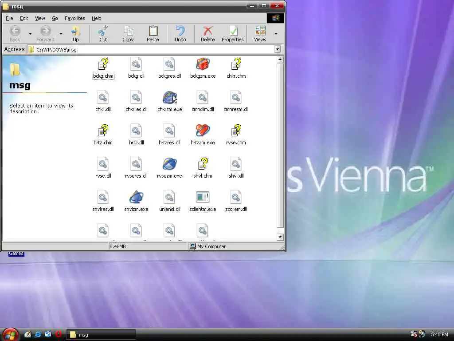Delete the selected file
Screen dimensions: 454x341
coord(207,34)
